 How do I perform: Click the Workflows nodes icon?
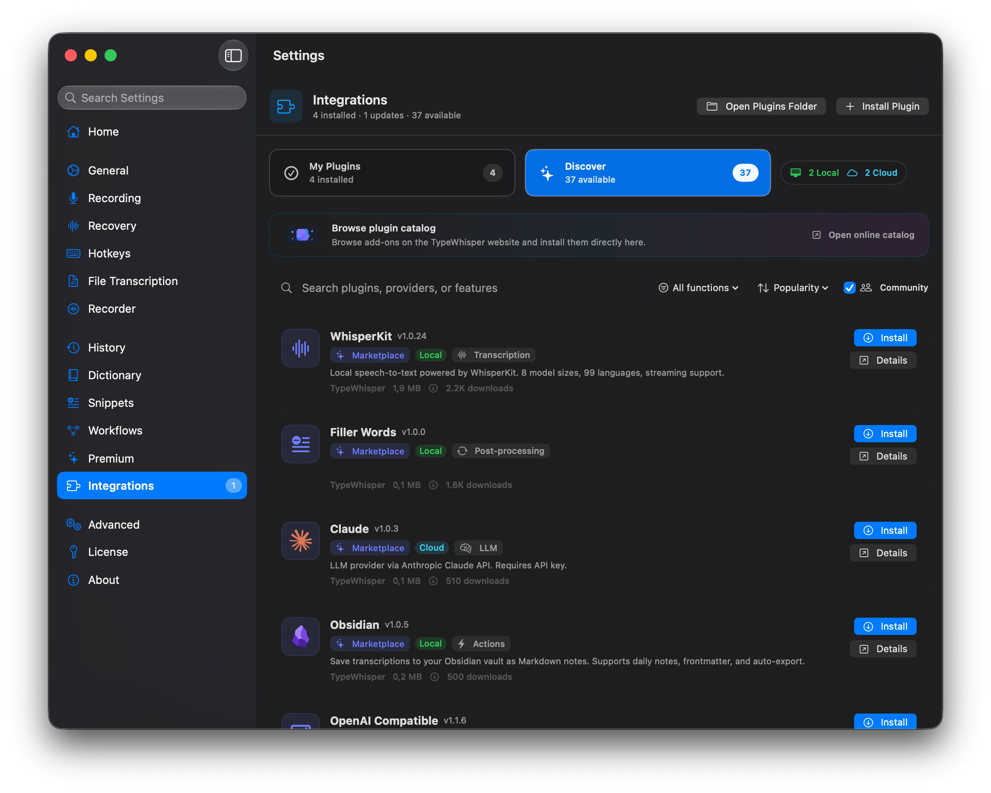pyautogui.click(x=73, y=431)
